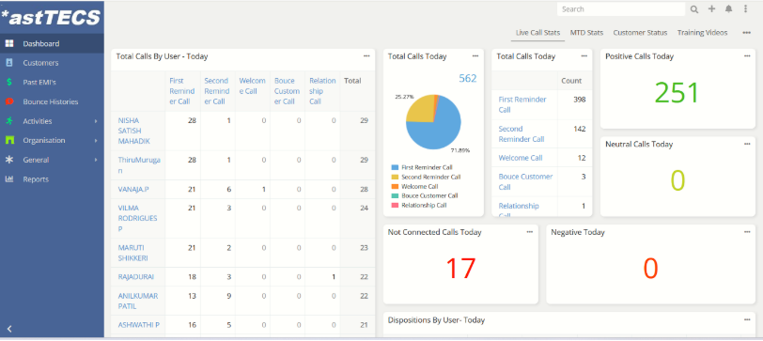This screenshot has height=341, width=763.
Task: Click the search magnifier icon
Action: pyautogui.click(x=694, y=9)
